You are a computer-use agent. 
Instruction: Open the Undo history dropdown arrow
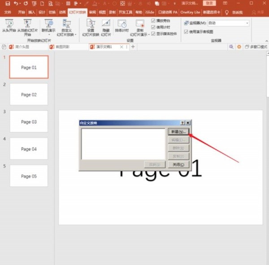pos(20,4)
